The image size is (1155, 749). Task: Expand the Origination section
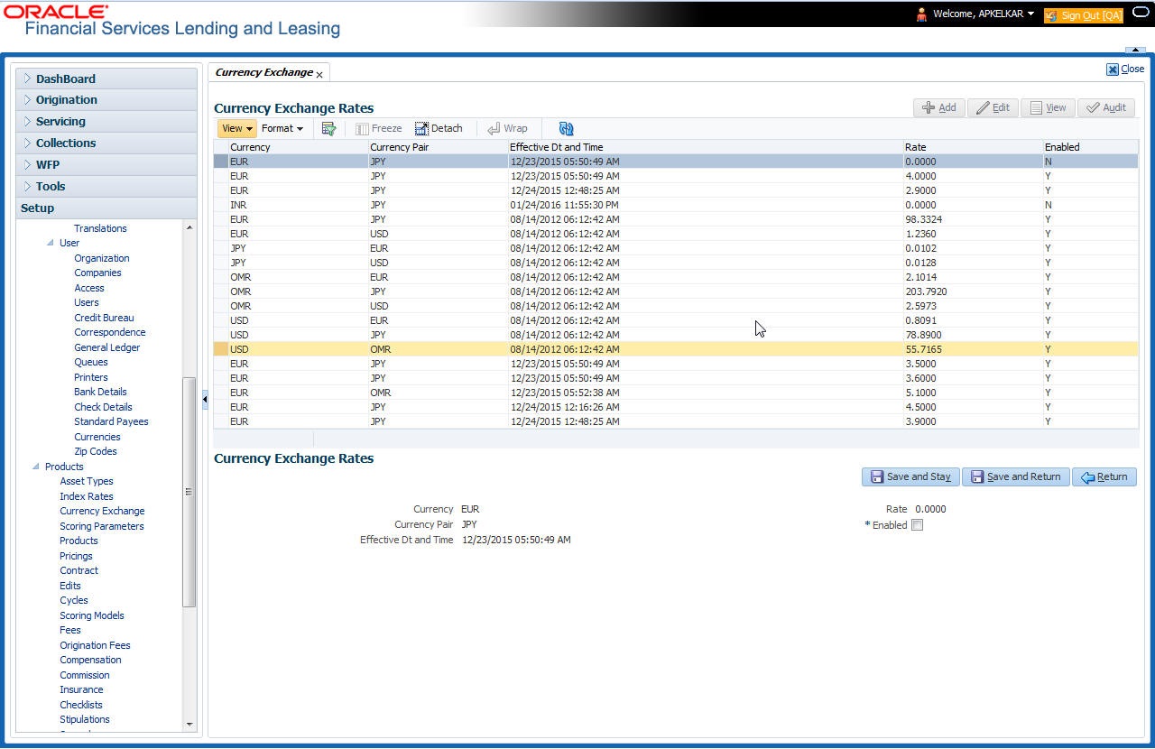click(67, 100)
